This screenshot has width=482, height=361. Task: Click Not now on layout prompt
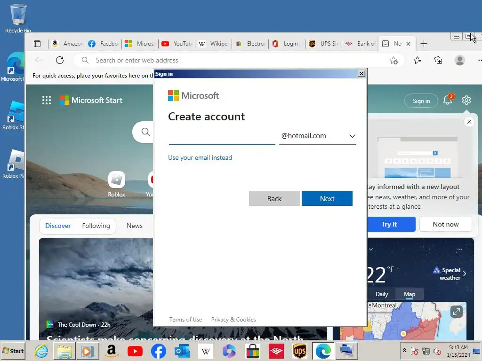coord(446,224)
